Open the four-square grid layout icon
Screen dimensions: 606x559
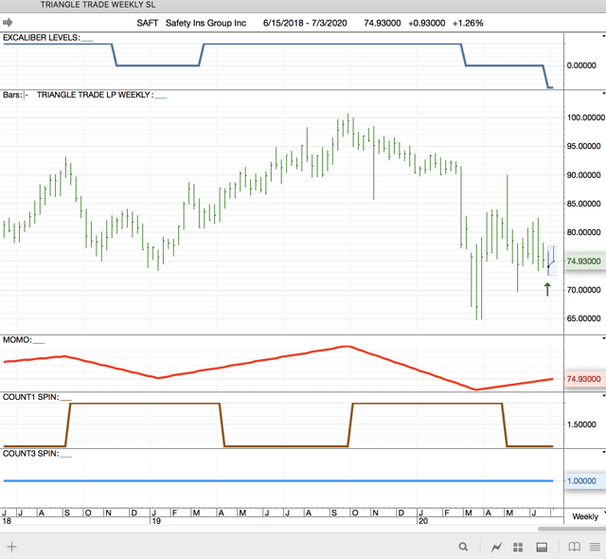tap(518, 547)
